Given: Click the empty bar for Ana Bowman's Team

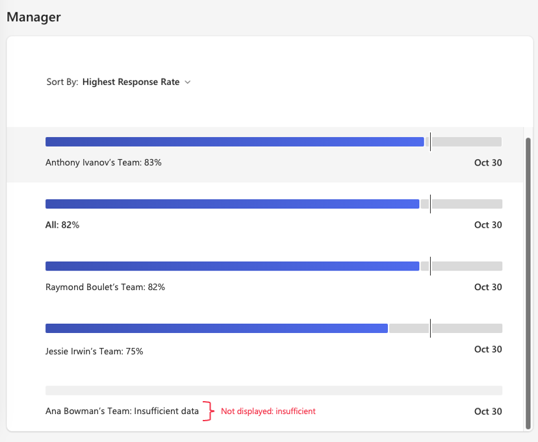Looking at the screenshot, I should click(273, 390).
